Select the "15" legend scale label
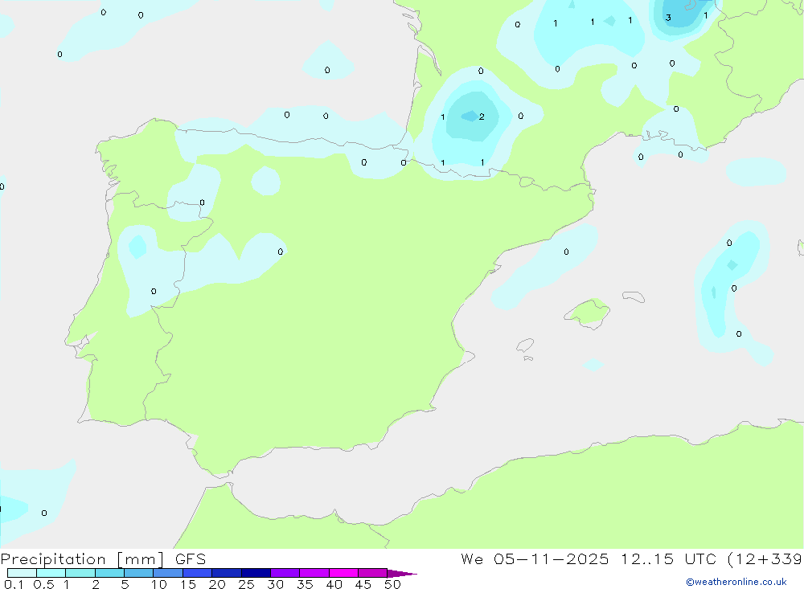This screenshot has width=804, height=589. pos(188,584)
